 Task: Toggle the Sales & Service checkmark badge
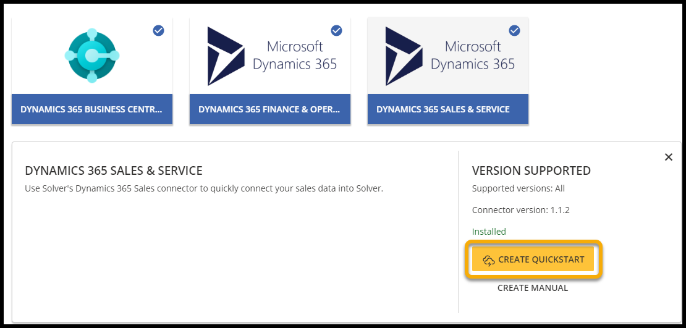(514, 30)
